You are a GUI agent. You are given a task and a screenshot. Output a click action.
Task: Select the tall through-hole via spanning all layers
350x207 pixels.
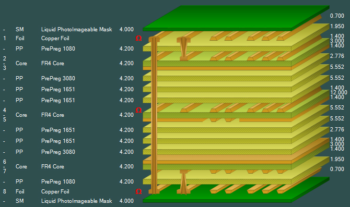[154, 115]
